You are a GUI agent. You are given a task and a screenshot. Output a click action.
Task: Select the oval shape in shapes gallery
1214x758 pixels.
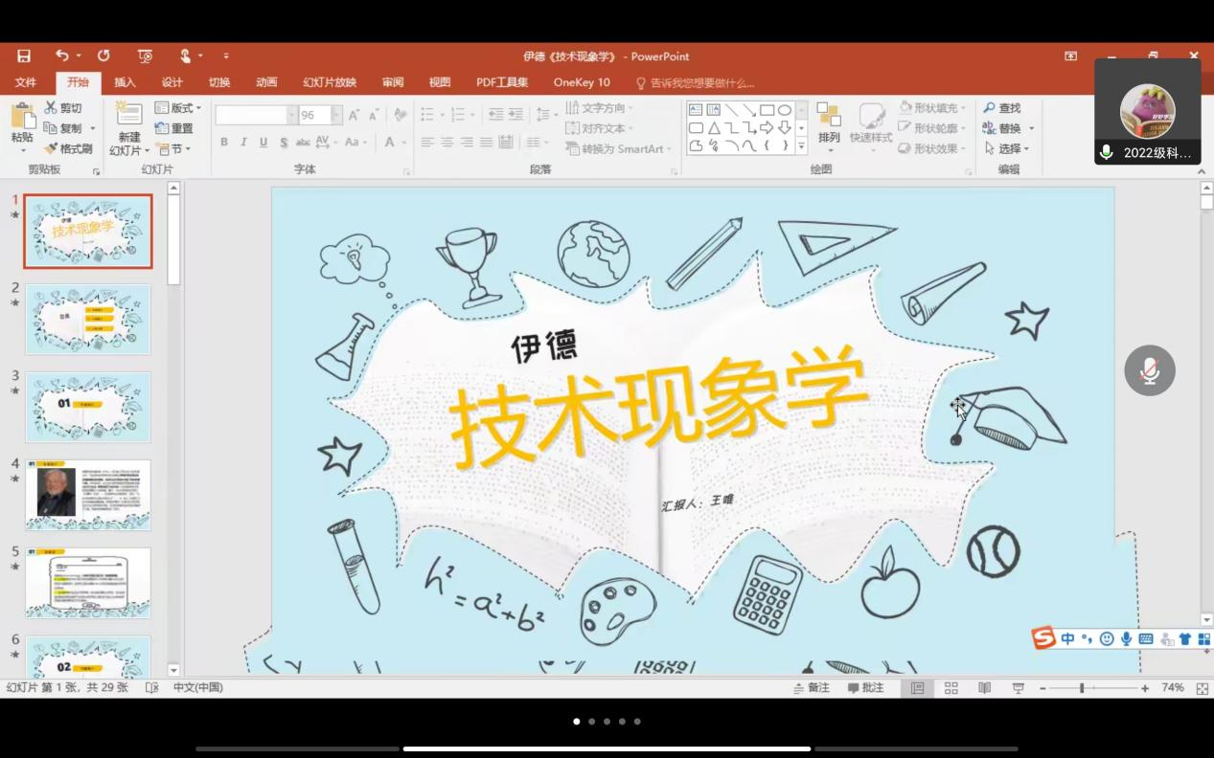[785, 110]
